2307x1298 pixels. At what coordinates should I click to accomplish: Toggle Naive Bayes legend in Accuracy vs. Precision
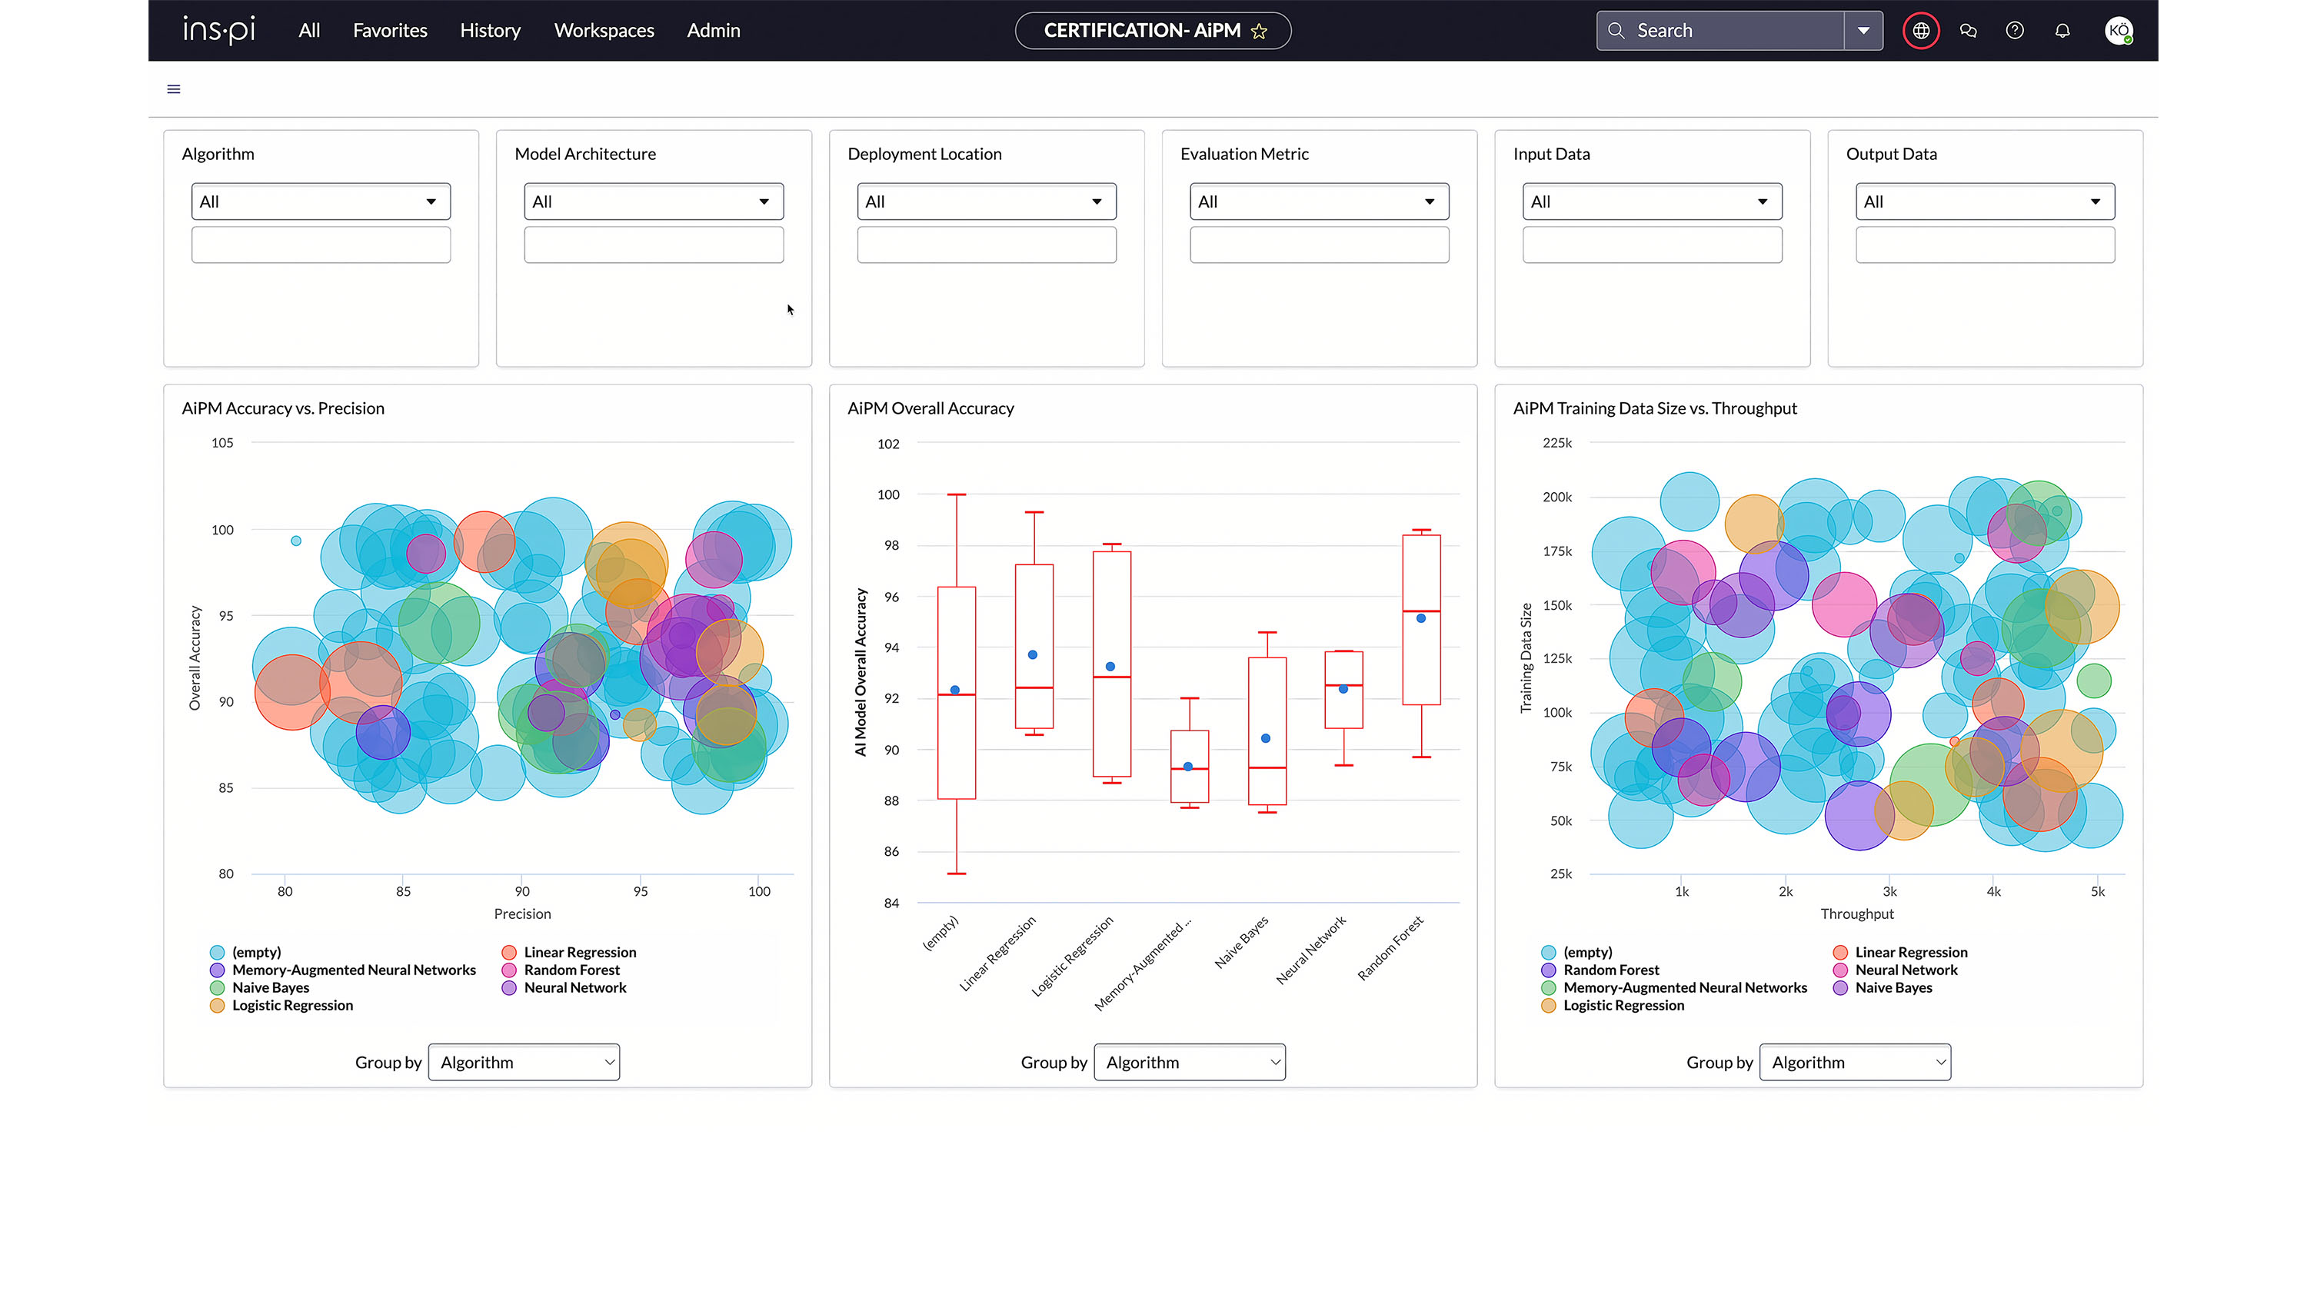pos(270,987)
